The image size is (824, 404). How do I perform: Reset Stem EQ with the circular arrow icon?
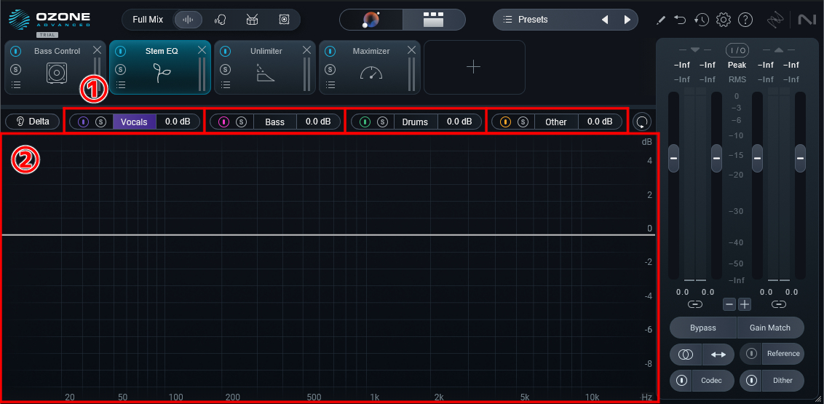coord(641,122)
